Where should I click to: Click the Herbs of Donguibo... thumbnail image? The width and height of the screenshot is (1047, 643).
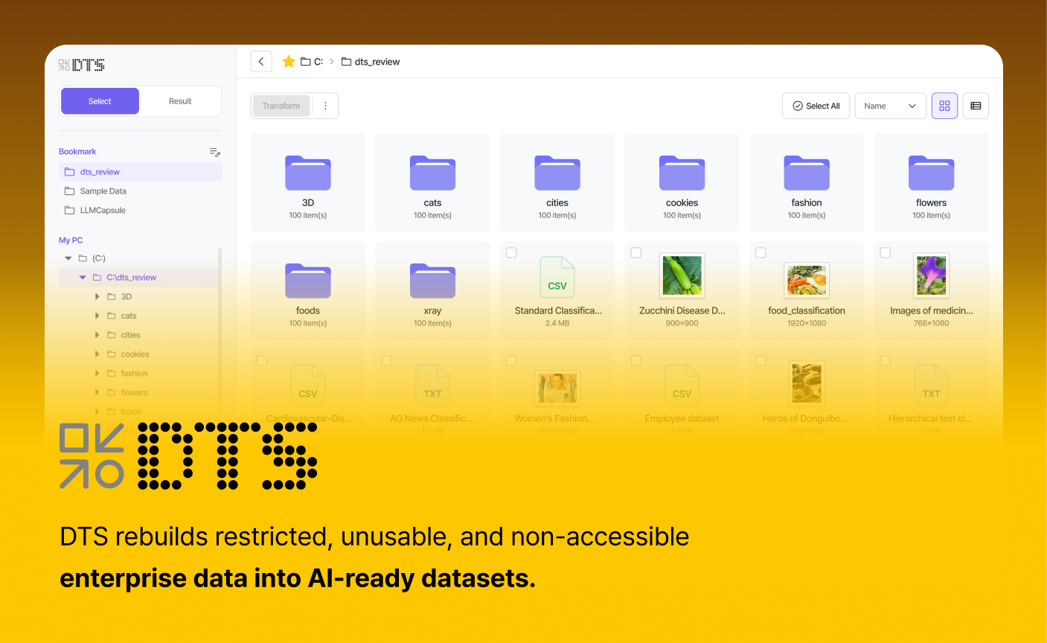pos(807,383)
